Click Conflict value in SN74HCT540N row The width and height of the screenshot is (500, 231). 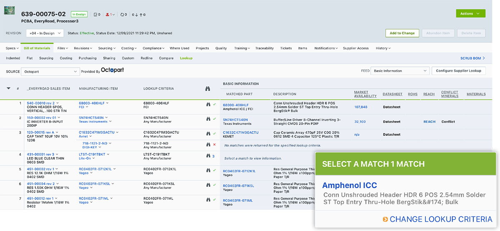pyautogui.click(x=448, y=122)
